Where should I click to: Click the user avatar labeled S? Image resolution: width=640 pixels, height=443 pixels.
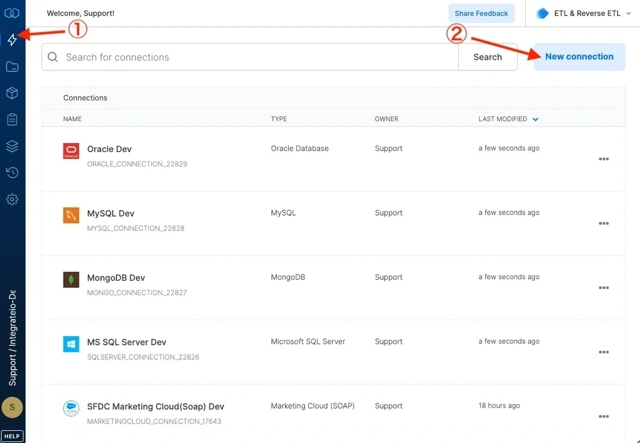12,408
